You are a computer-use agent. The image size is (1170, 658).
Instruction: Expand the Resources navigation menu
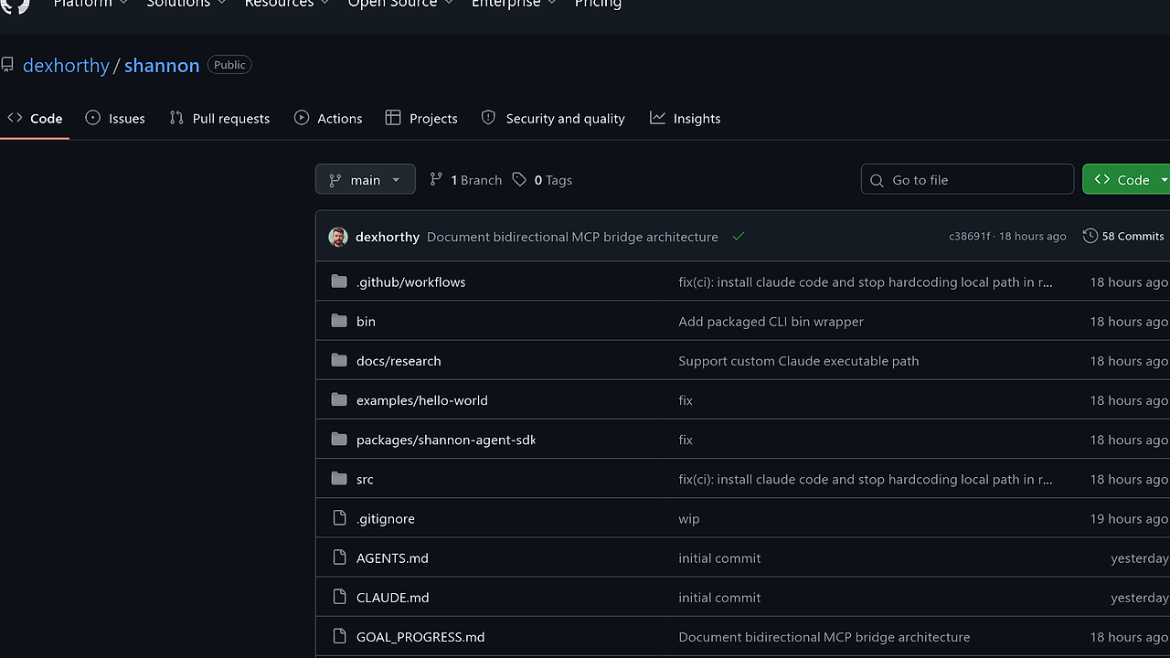pos(287,5)
